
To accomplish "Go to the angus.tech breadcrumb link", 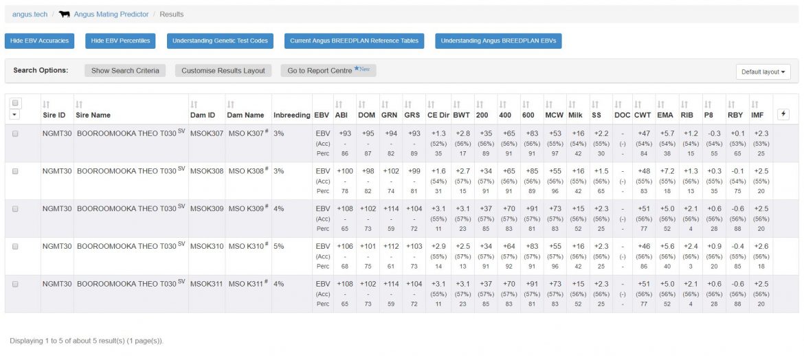I will (x=28, y=14).
